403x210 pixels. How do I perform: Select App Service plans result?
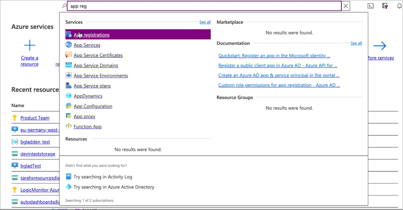click(92, 86)
